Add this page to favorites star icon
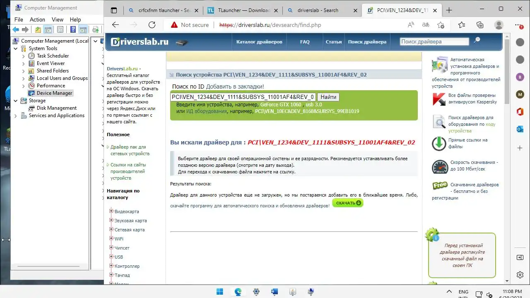The height and width of the screenshot is (298, 530). 441,25
